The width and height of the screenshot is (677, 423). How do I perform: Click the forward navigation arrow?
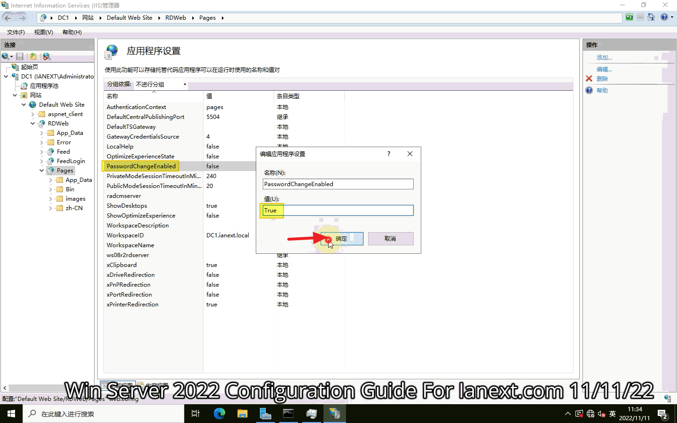(x=22, y=18)
